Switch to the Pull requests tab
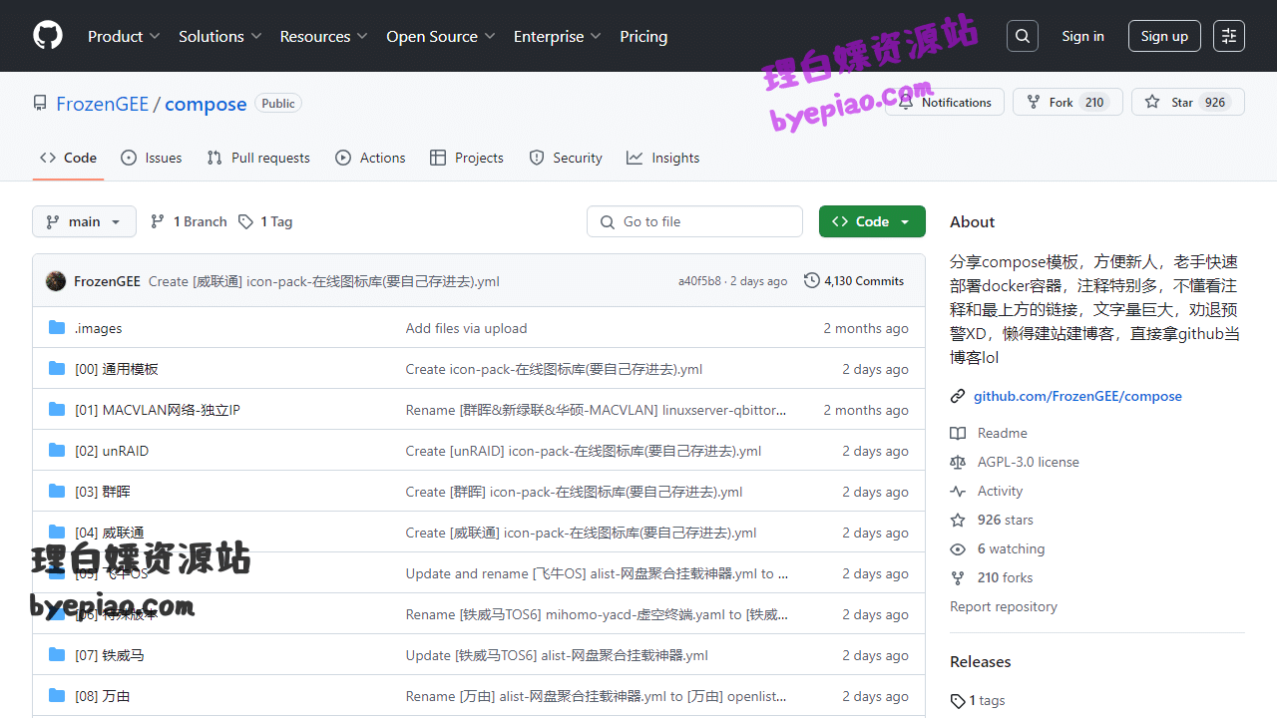The height and width of the screenshot is (718, 1277). pyautogui.click(x=258, y=158)
